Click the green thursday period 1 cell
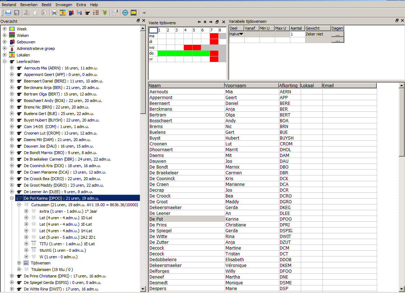The width and height of the screenshot is (405, 293). [x=162, y=53]
